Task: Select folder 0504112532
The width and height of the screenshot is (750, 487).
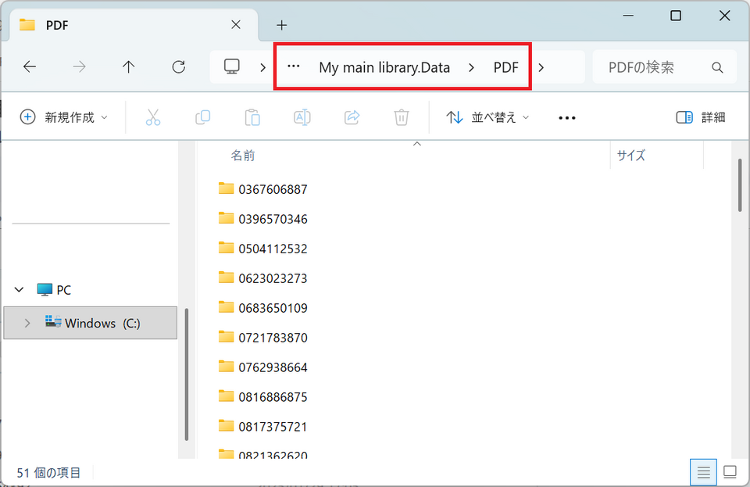Action: (x=273, y=249)
